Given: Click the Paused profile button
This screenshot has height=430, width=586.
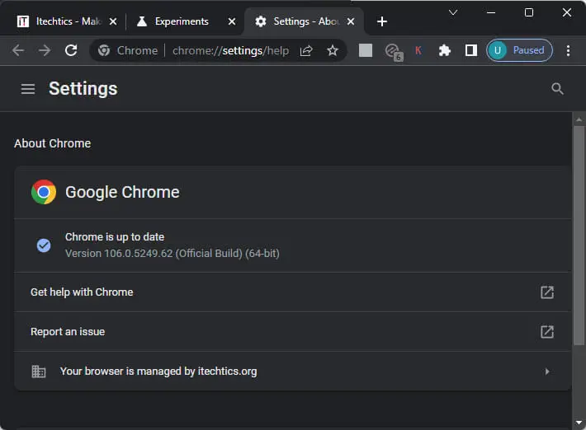Looking at the screenshot, I should tap(519, 50).
